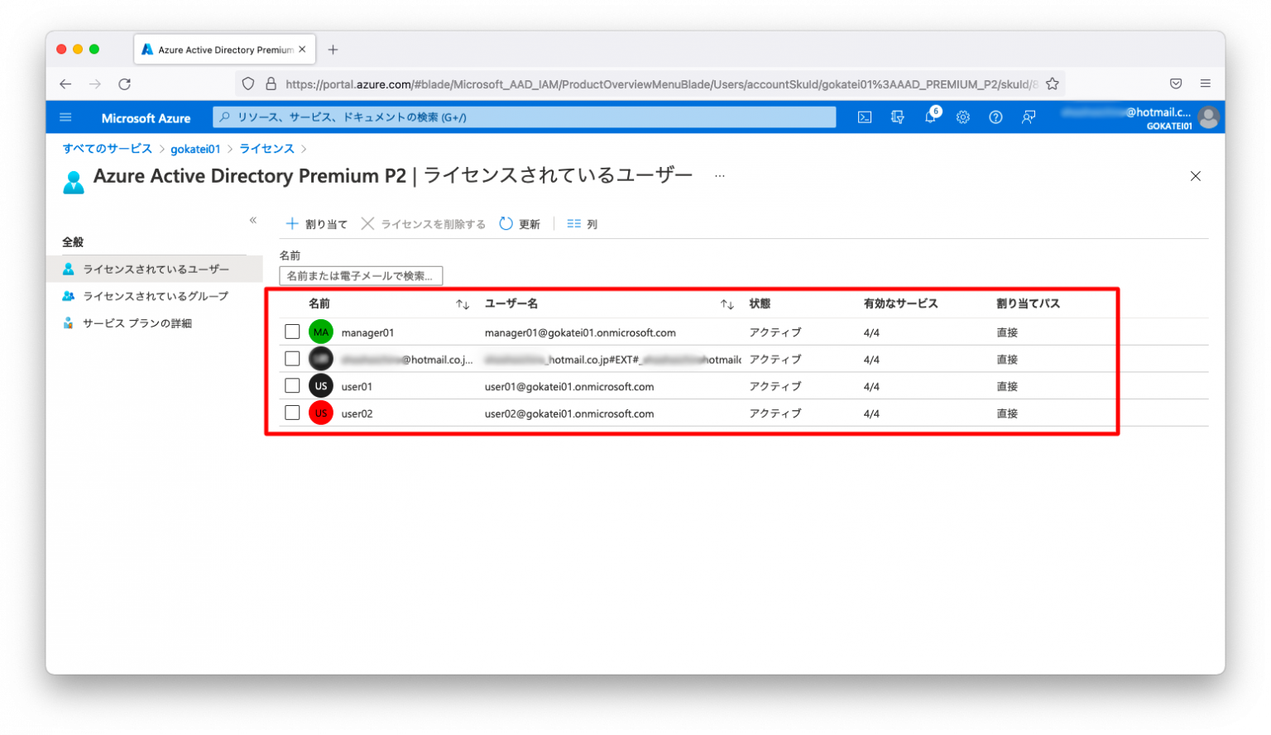Click the account avatar in the top right
The image size is (1271, 735).
point(1208,117)
